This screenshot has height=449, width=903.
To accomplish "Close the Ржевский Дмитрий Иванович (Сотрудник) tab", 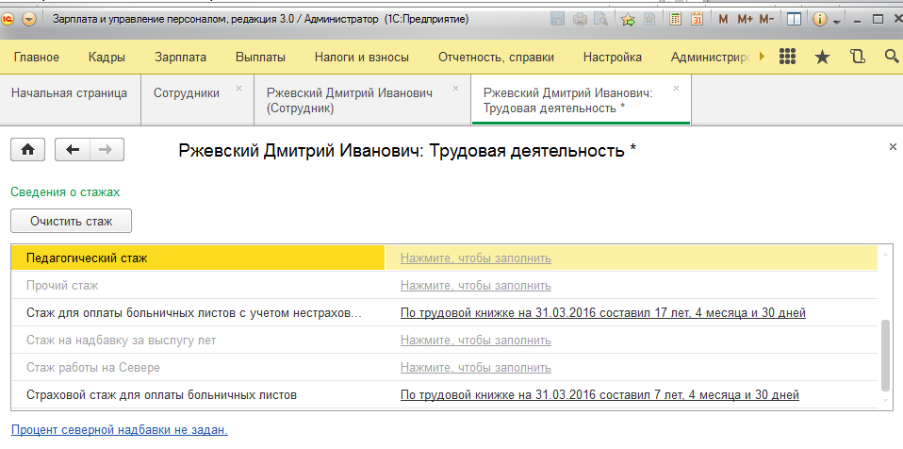I will tap(456, 88).
